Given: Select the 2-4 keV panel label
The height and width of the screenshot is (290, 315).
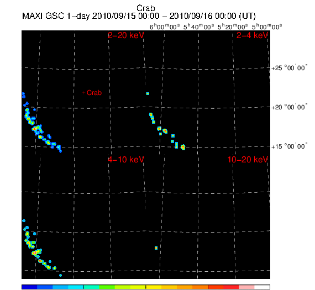Looking at the screenshot, I should 253,35.
